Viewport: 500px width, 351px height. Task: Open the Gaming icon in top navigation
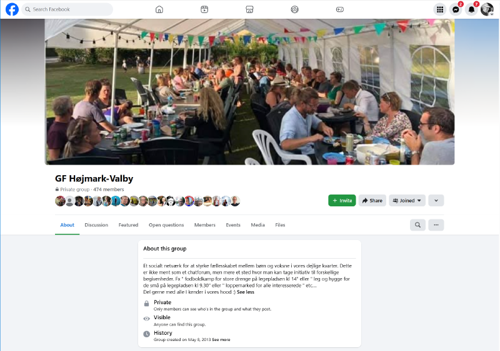(x=340, y=9)
